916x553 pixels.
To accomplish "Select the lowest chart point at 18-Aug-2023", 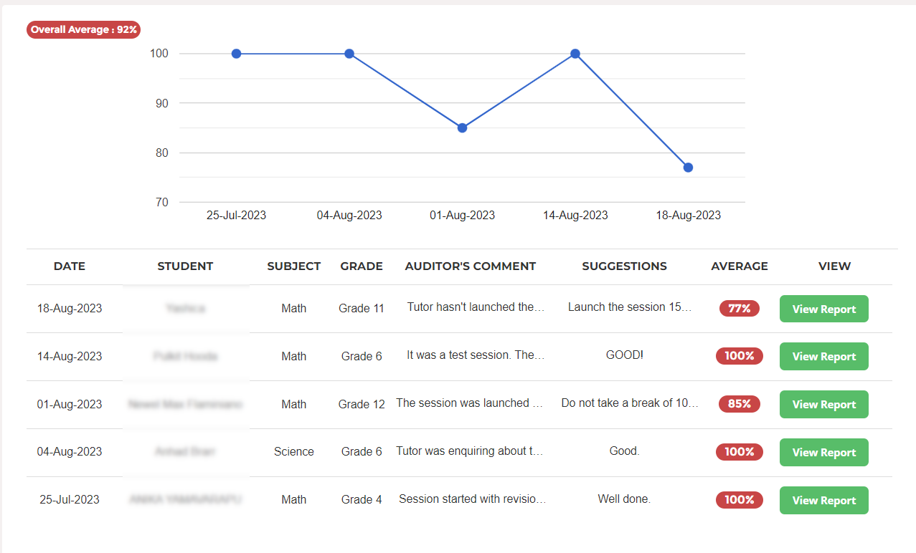I will (688, 168).
